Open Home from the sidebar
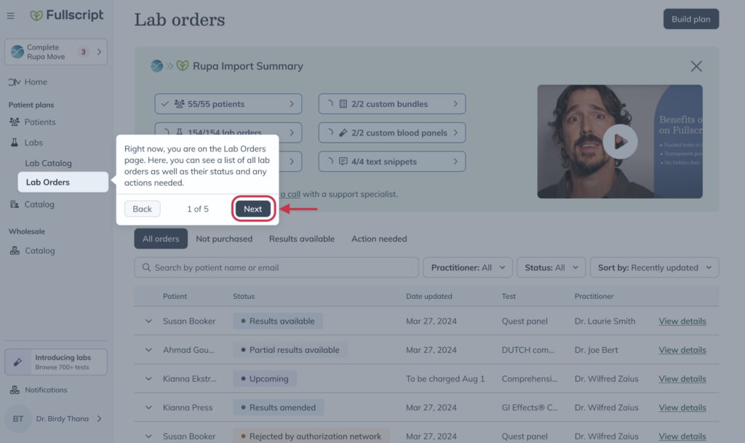Screen dimensions: 745x443 click(35, 82)
